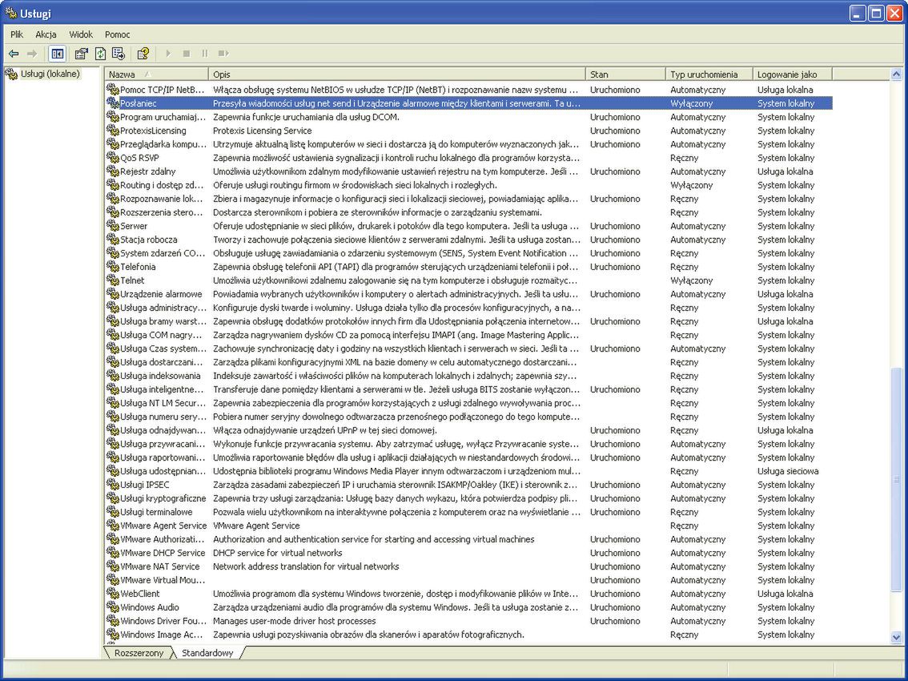Select the Usługa Czas system... service name
The width and height of the screenshot is (908, 681).
(163, 349)
